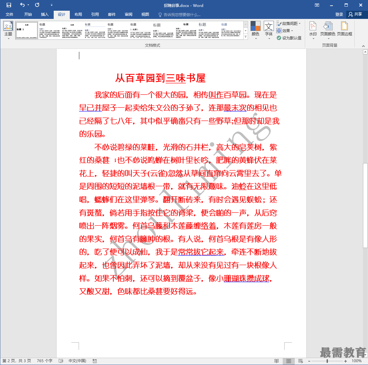This screenshot has width=368, height=365.
Task: Click the zoom slider handle
Action: (x=327, y=361)
